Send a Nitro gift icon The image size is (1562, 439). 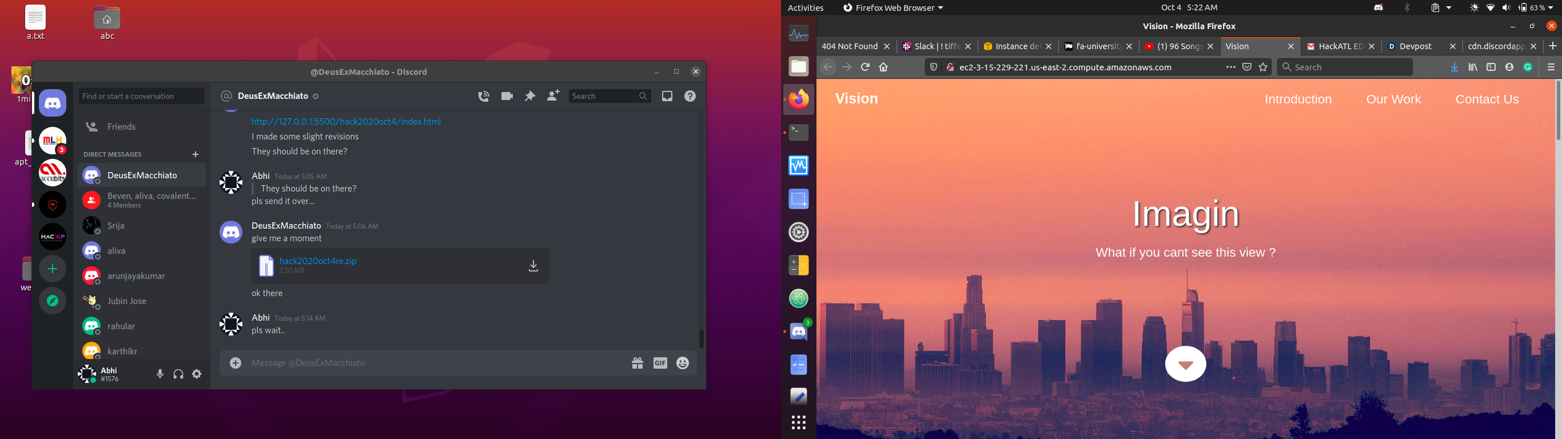click(x=637, y=362)
